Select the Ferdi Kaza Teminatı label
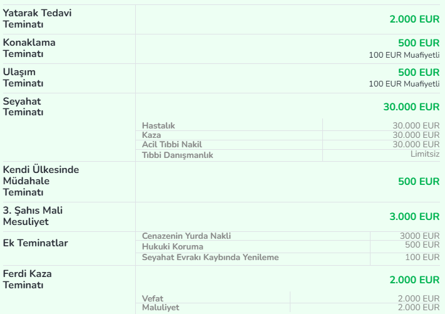This screenshot has width=445, height=314. [x=27, y=280]
